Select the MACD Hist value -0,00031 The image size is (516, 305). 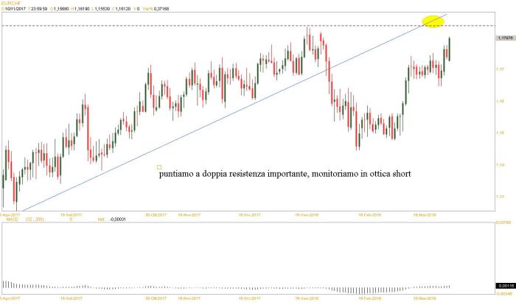pos(117,219)
